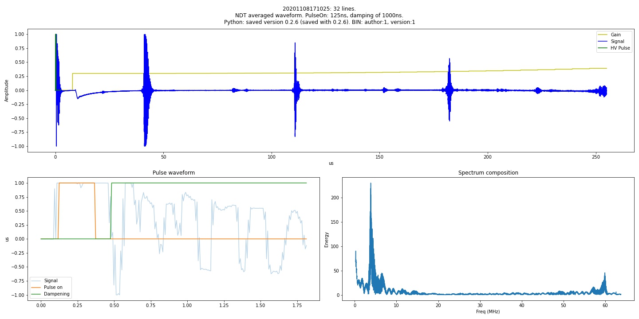Image resolution: width=639 pixels, height=319 pixels.
Task: Click the 1.75 tick label on Pulse waveform axis
Action: click(296, 306)
